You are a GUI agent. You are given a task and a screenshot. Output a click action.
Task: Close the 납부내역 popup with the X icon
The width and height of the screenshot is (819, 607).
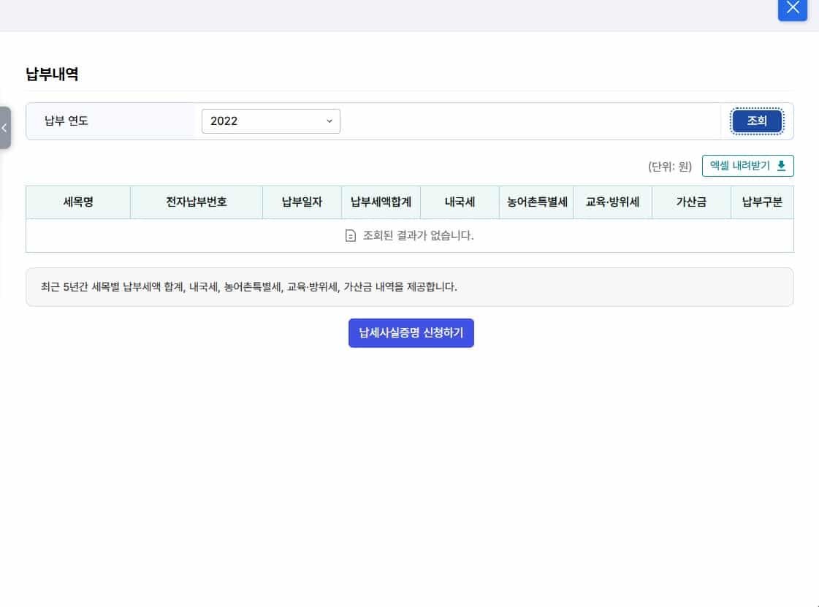792,8
